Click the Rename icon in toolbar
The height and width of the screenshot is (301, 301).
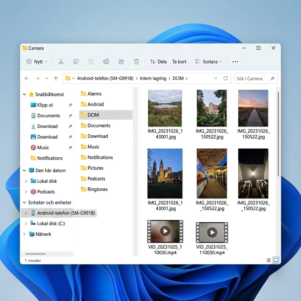coord(106,62)
